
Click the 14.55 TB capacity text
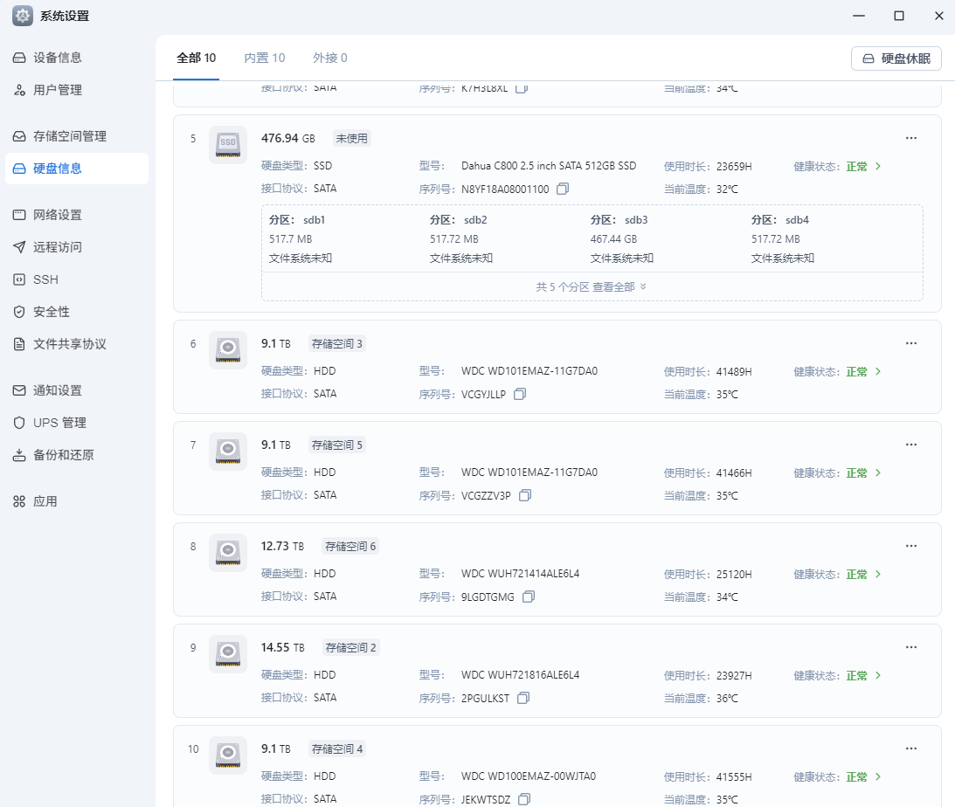pyautogui.click(x=282, y=647)
